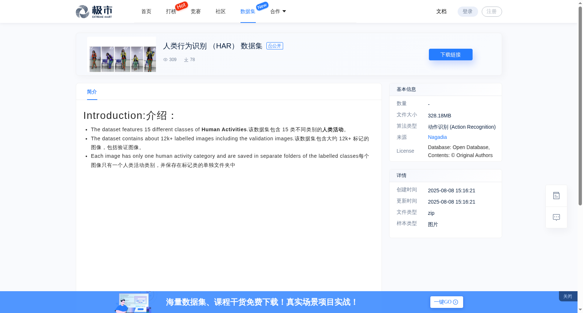Click the downloads count icon
The image size is (583, 313).
pos(186,60)
